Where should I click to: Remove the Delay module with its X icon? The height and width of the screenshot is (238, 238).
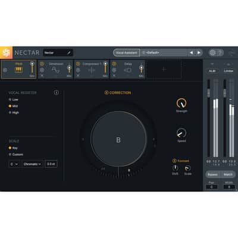pyautogui.click(x=114, y=76)
